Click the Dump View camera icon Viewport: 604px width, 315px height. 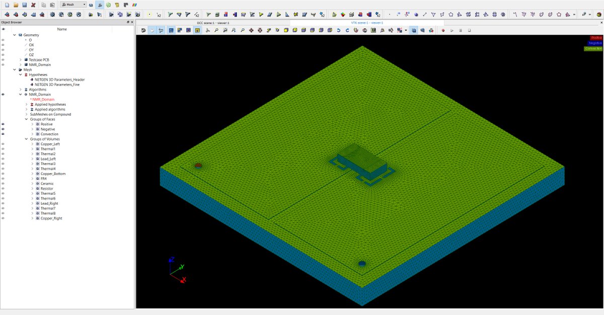(x=143, y=31)
